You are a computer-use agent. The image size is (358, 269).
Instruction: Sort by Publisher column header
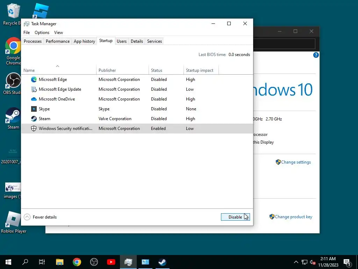click(x=123, y=70)
